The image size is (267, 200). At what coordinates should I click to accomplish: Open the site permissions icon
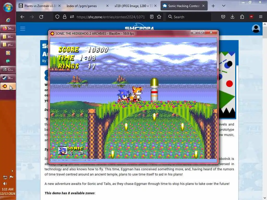[72, 17]
